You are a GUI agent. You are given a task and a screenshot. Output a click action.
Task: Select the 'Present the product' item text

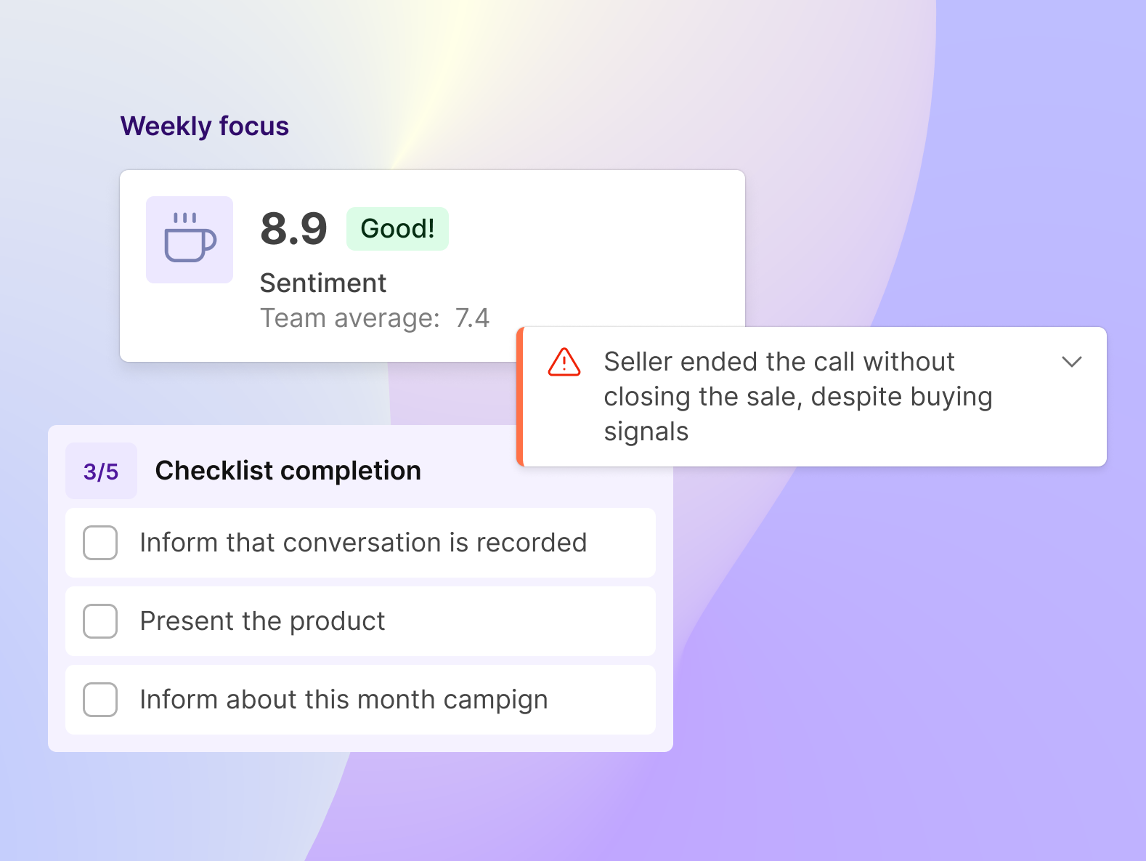262,621
